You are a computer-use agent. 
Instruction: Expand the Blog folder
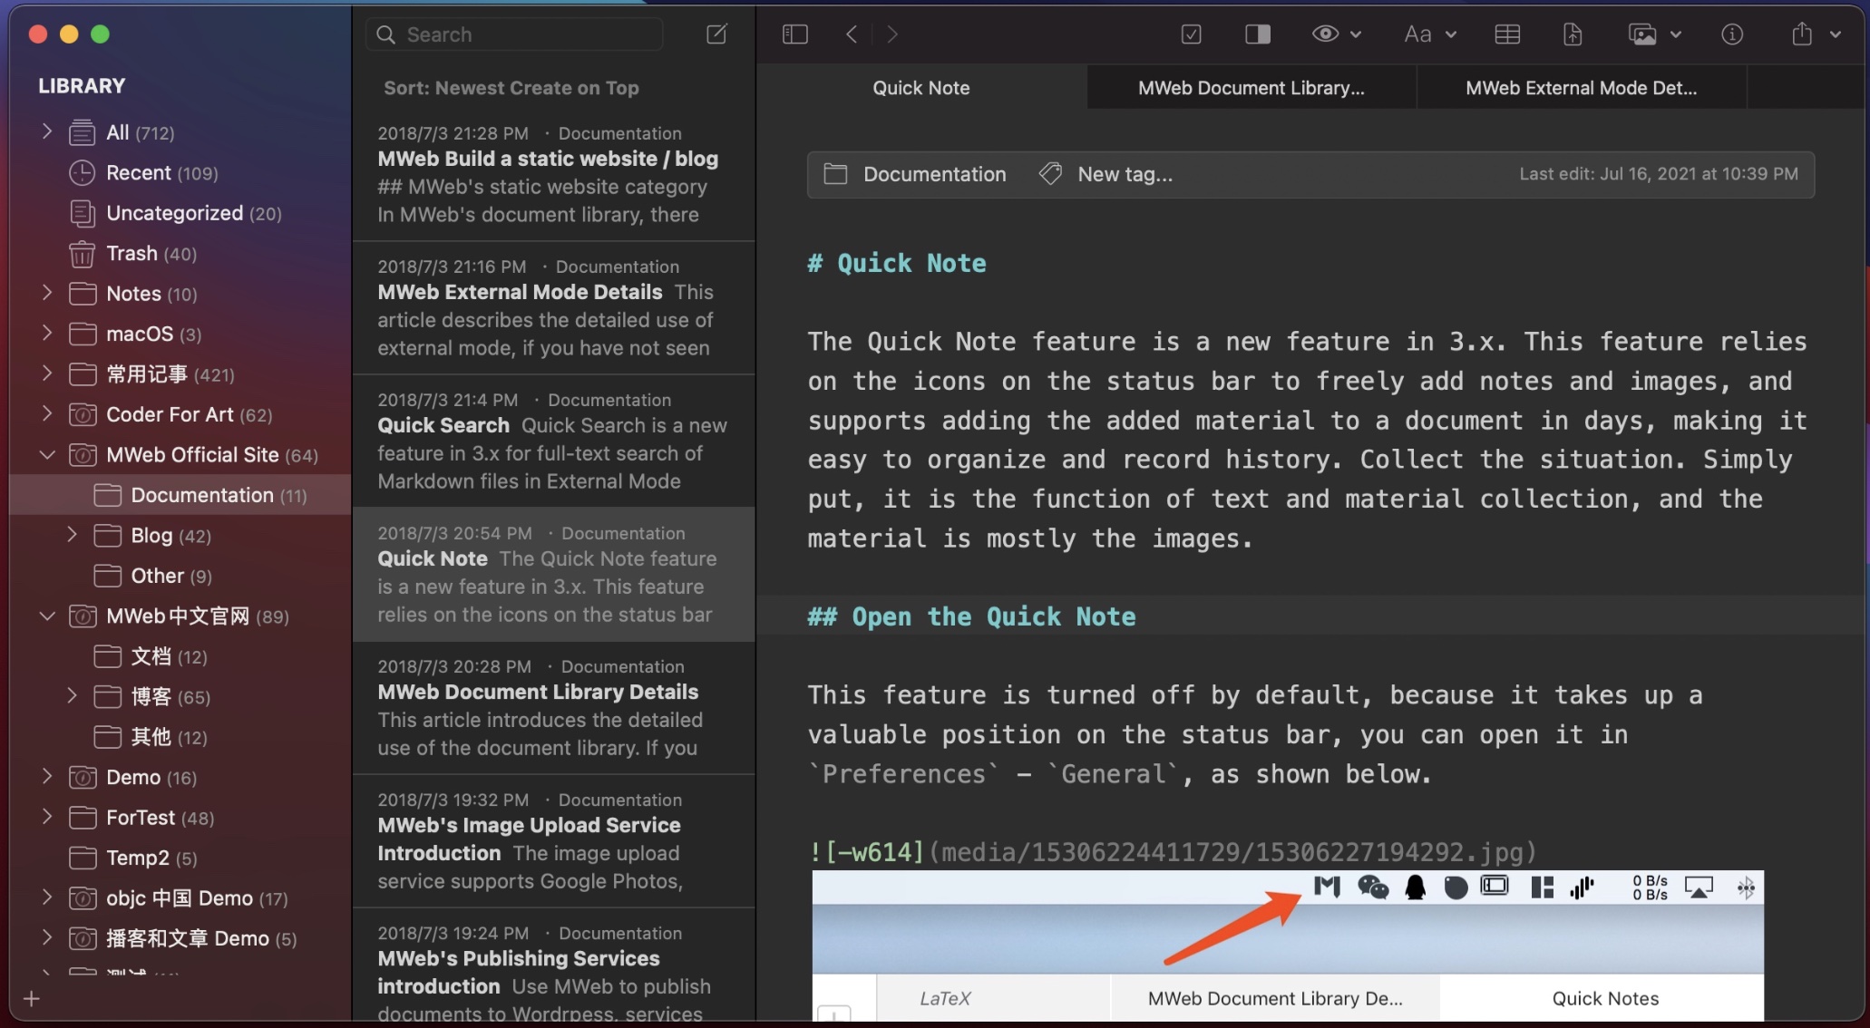[72, 535]
